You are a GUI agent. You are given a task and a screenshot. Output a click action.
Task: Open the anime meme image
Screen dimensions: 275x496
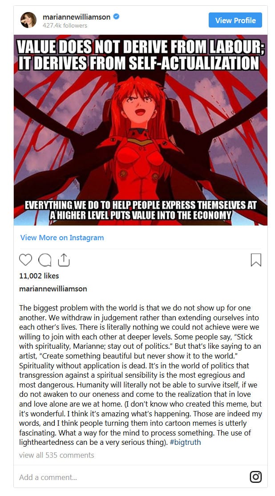tap(141, 130)
